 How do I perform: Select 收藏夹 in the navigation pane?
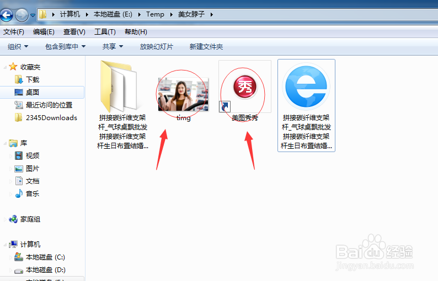coord(30,67)
